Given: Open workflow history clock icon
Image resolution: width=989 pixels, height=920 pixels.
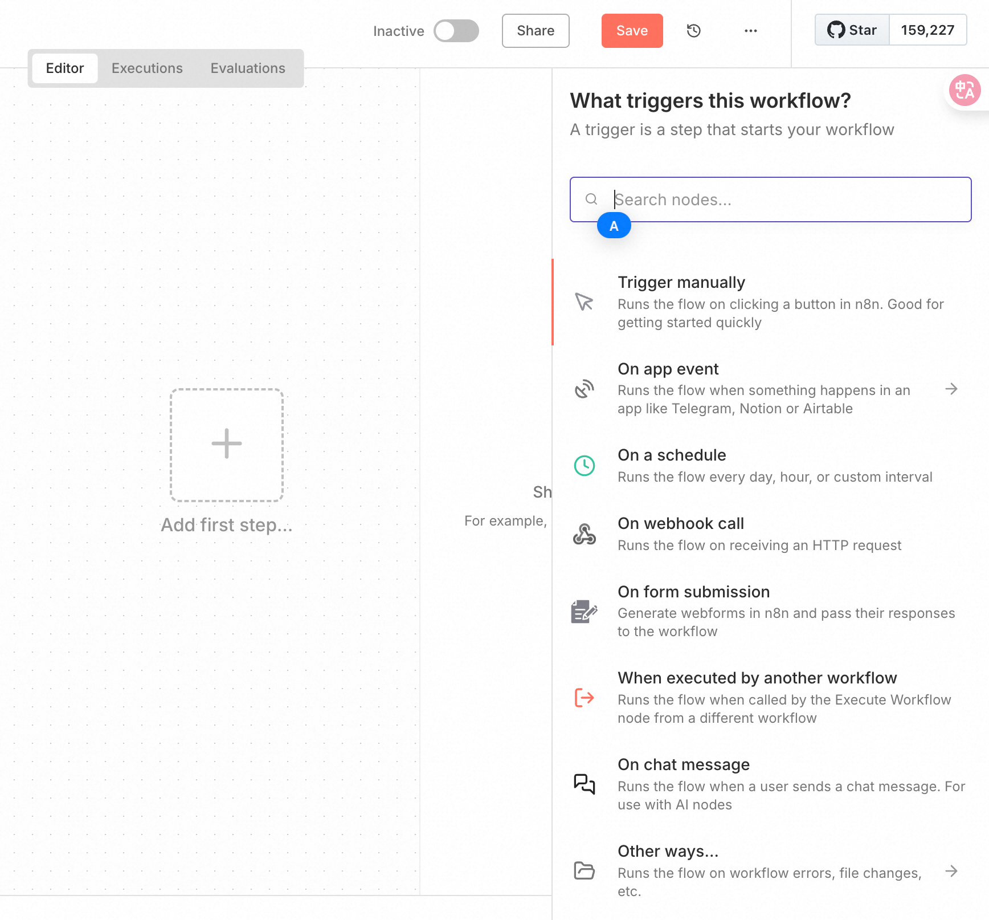Looking at the screenshot, I should tap(693, 31).
